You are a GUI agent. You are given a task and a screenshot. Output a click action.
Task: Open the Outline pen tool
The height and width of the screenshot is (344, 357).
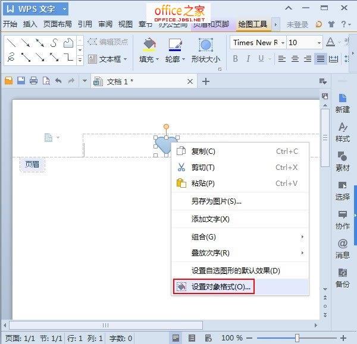(175, 45)
